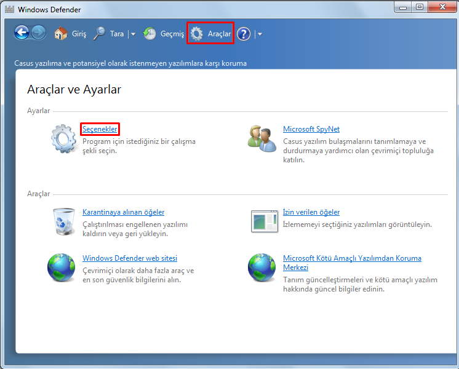Maximize the Windows Defender window

(420, 7)
